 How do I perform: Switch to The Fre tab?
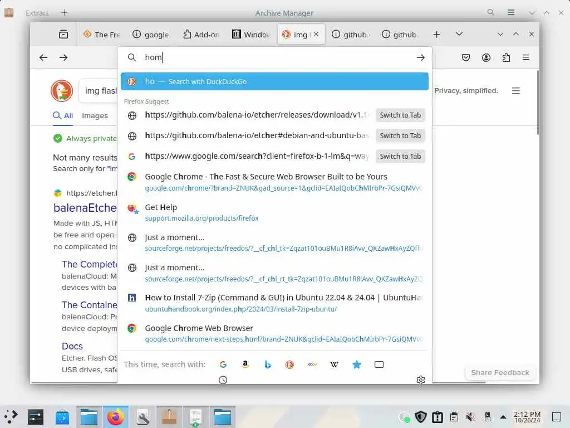pyautogui.click(x=101, y=34)
